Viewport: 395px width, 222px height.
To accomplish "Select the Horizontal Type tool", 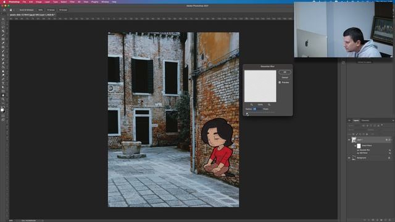I will pos(3,84).
